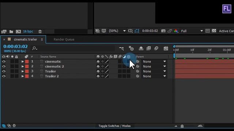The image size is (234, 131).
Task: Expand the Trailer 2 layer properties
Action: pyautogui.click(x=23, y=76)
